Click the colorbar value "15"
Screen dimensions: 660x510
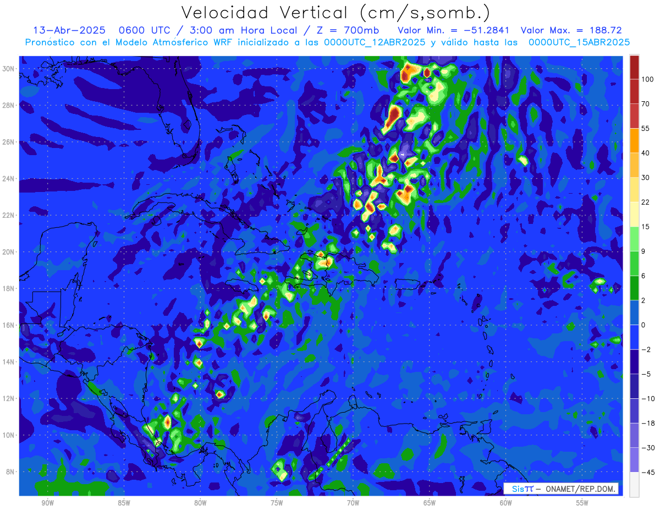[x=645, y=227]
